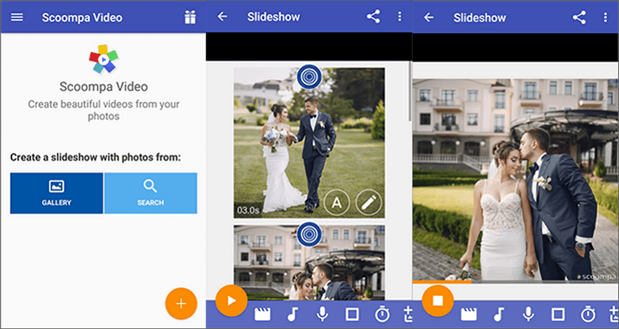This screenshot has height=329, width=619.
Task: Add text with the A button on first photo
Action: tap(336, 202)
